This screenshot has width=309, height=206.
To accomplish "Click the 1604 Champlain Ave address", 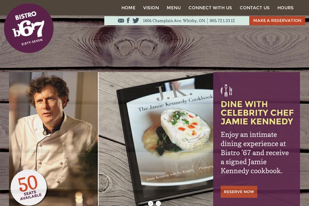I will (x=174, y=21).
